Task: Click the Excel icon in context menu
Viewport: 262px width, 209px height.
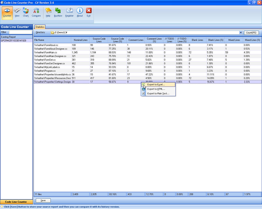Action: point(143,84)
